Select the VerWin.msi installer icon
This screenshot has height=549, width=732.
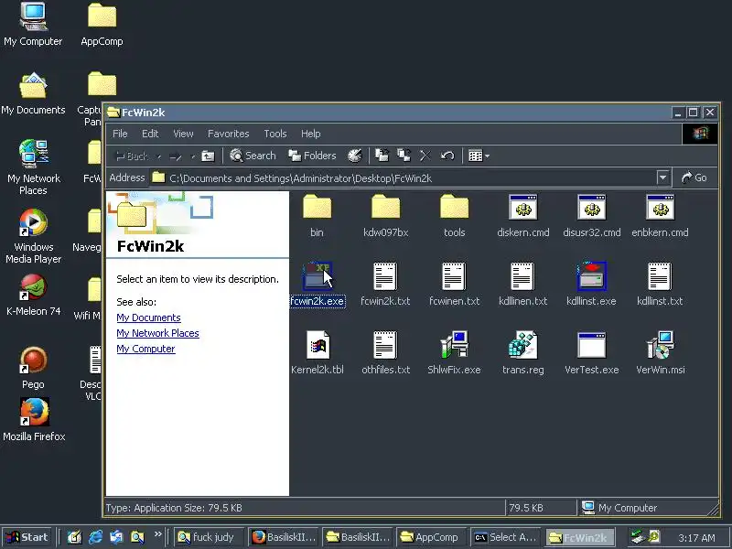[x=660, y=345]
